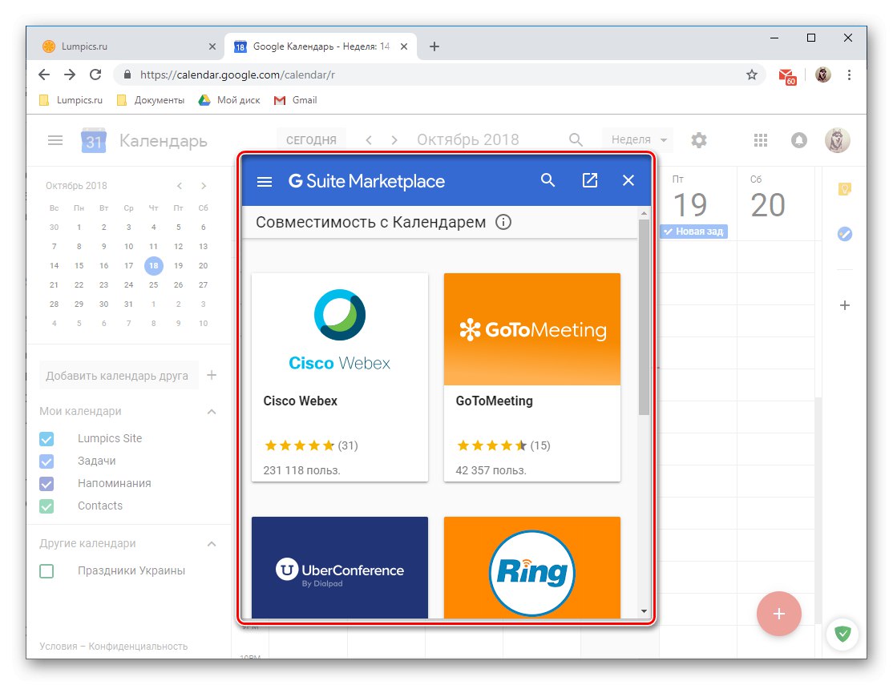Open the Marketplace hamburger menu

tap(265, 180)
